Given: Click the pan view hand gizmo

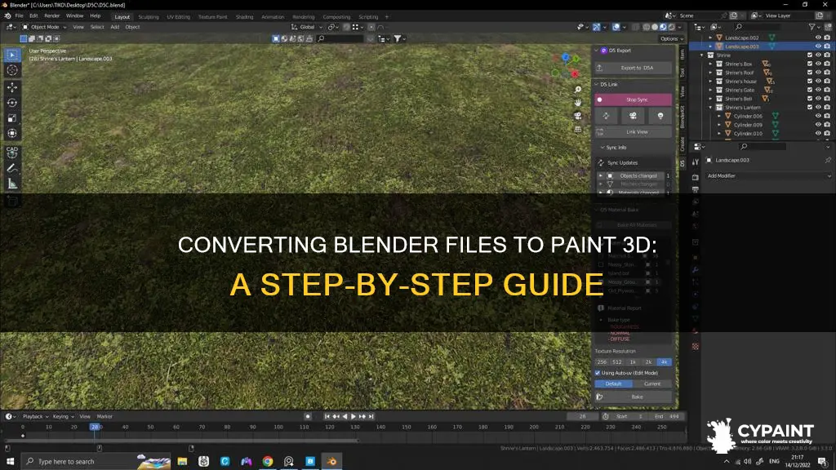Looking at the screenshot, I should 577,102.
